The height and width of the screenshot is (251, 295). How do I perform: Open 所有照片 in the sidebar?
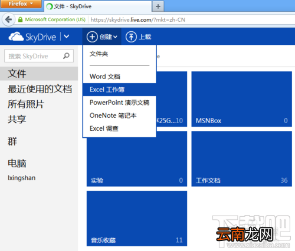26,104
